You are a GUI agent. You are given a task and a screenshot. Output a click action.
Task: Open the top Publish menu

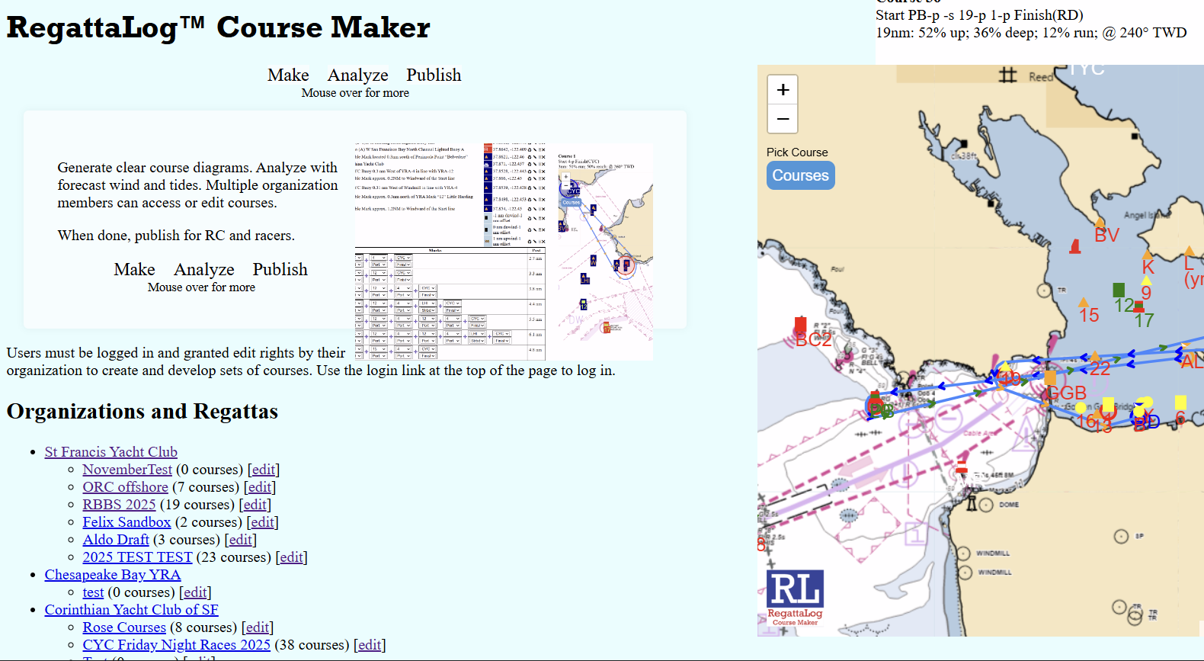(434, 75)
